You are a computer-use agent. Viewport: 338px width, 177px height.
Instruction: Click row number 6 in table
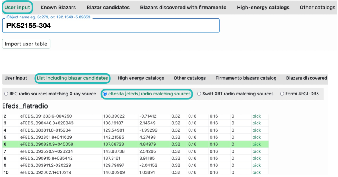(5, 144)
